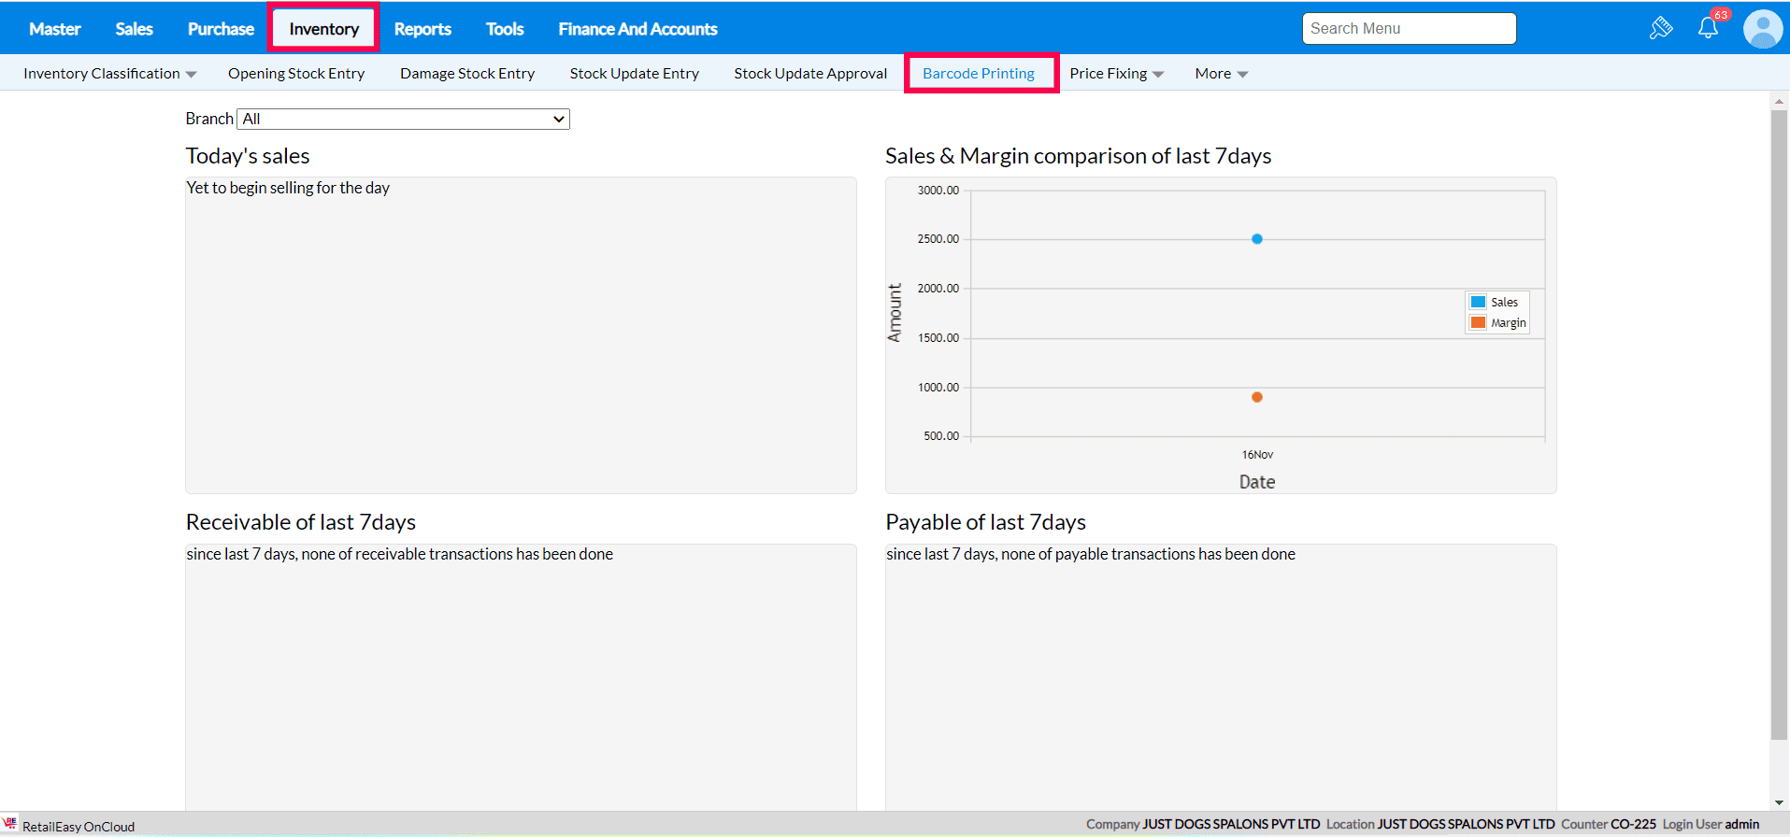Click the paintbrush theme icon
Image resolution: width=1790 pixels, height=837 pixels.
(1661, 28)
